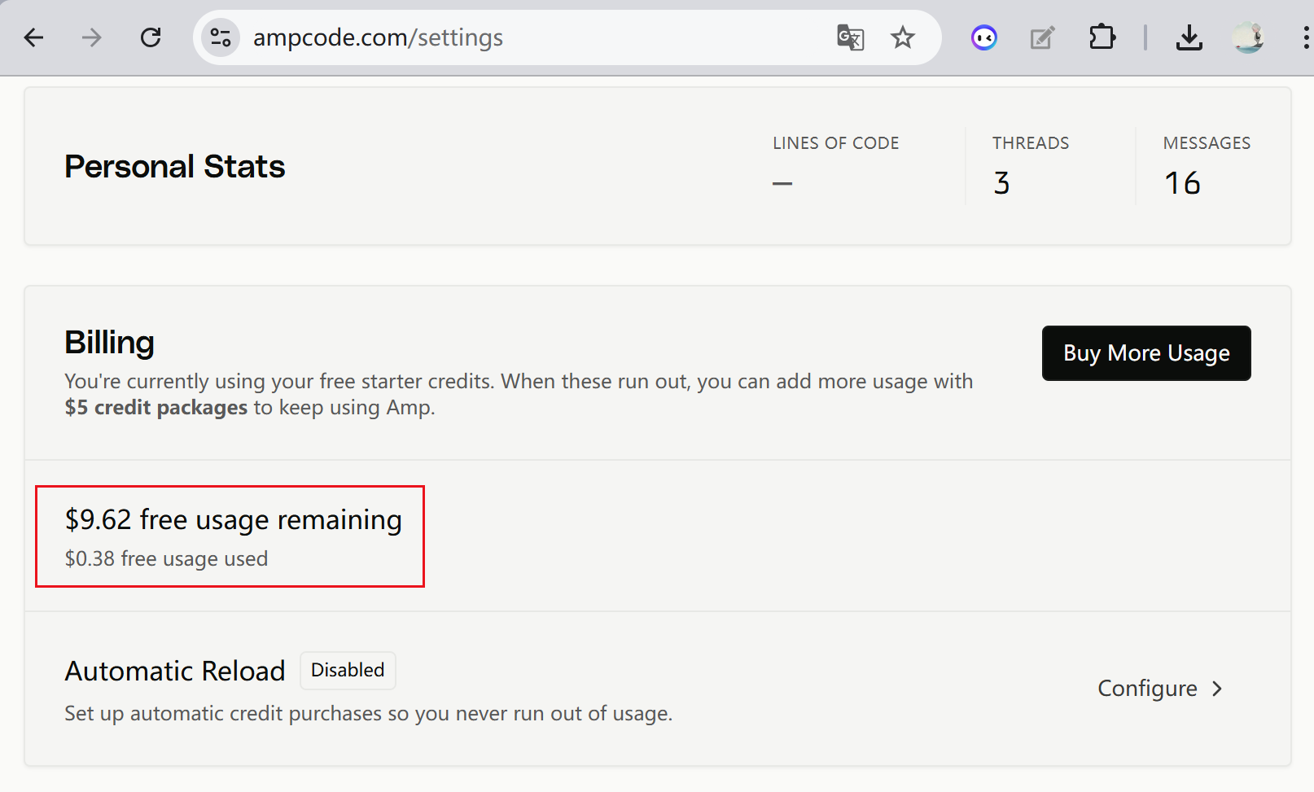
Task: Open the Extensions puzzle piece menu
Action: (x=1102, y=37)
